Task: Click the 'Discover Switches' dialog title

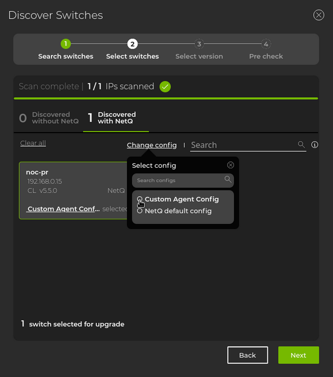Action: coord(55,15)
